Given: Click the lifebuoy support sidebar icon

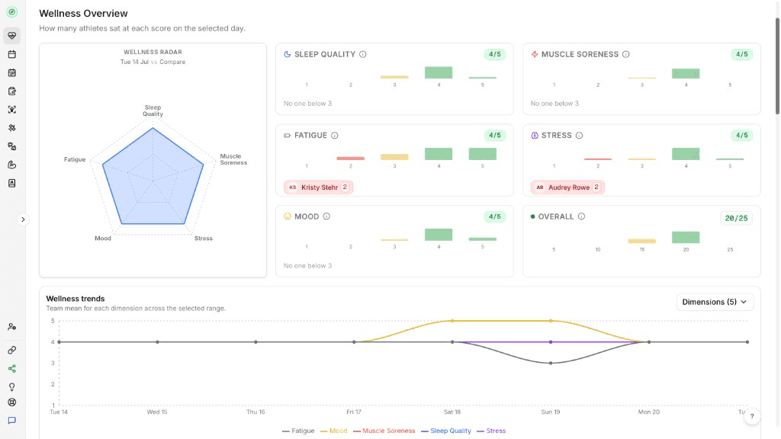Looking at the screenshot, I should coord(12,402).
